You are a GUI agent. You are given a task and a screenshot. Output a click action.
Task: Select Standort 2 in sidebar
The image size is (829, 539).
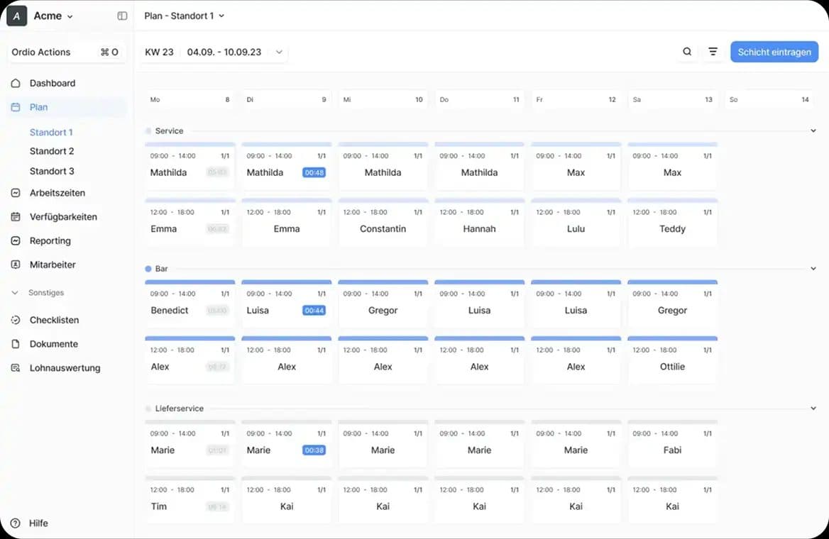52,151
